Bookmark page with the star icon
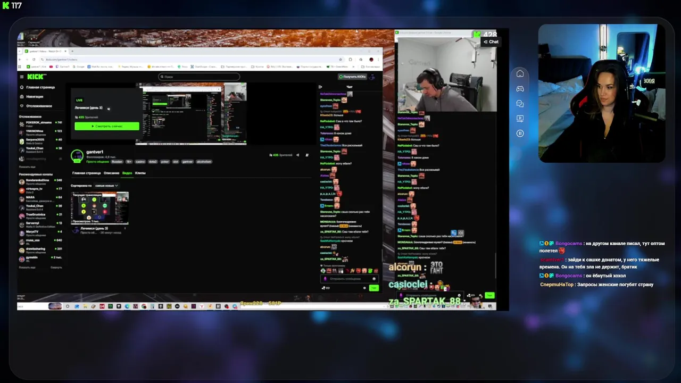Image resolution: width=681 pixels, height=383 pixels. tap(340, 60)
